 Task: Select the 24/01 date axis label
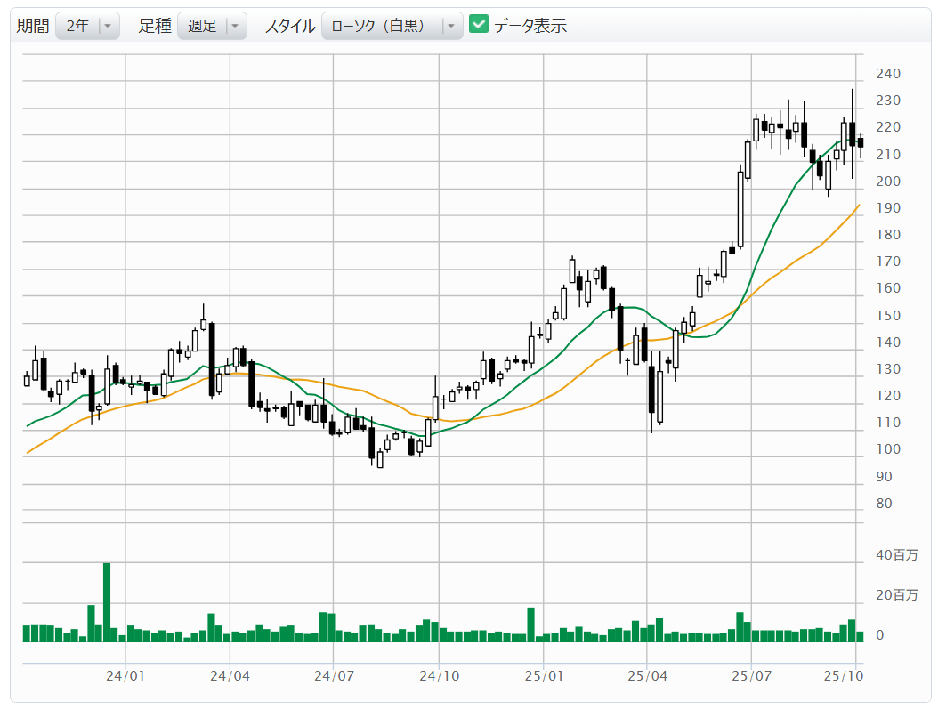(x=125, y=675)
